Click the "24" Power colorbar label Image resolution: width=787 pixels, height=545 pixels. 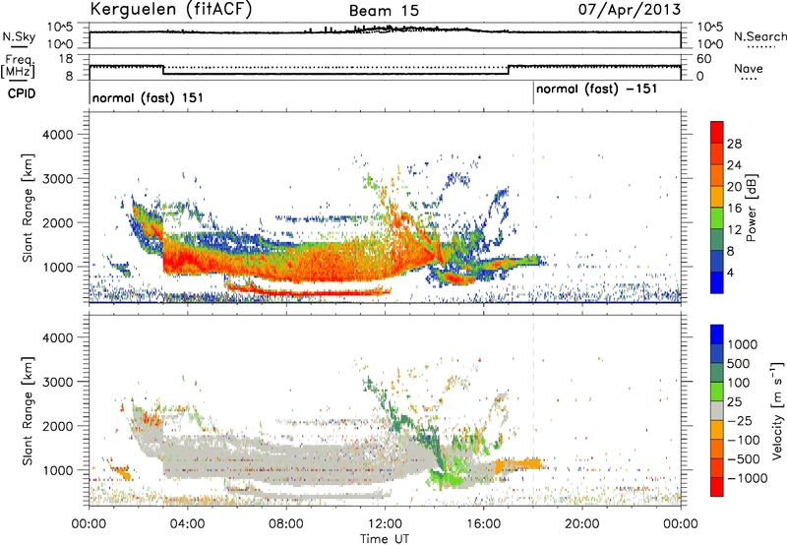pos(734,165)
